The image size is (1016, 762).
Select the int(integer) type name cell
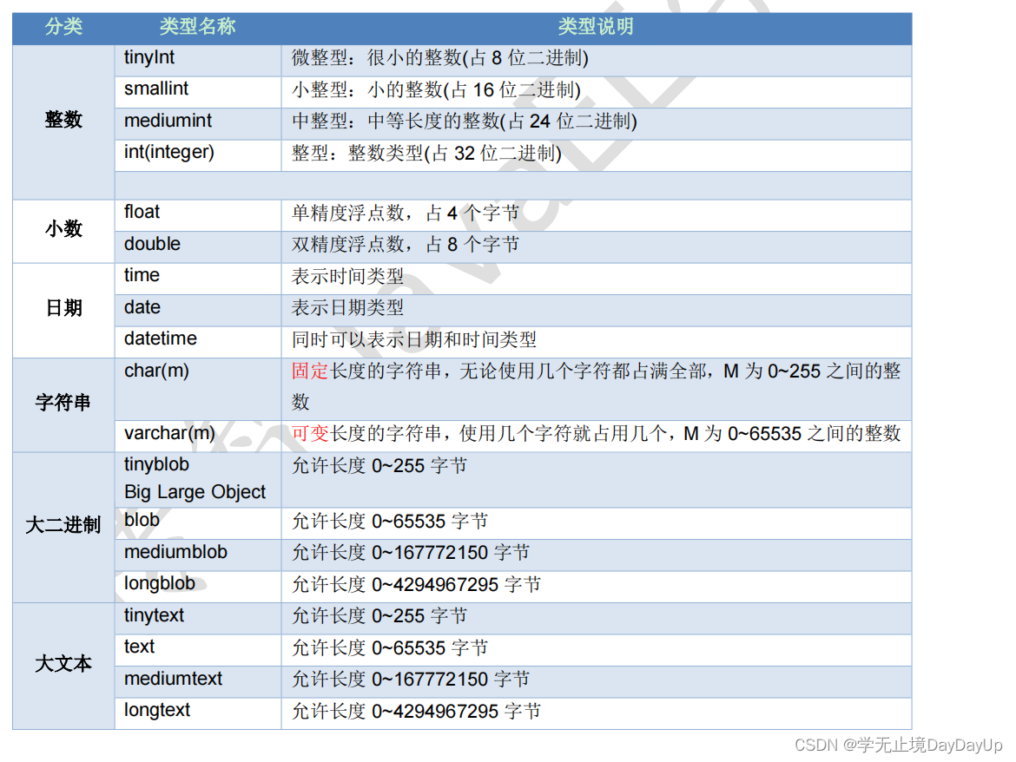[198, 155]
